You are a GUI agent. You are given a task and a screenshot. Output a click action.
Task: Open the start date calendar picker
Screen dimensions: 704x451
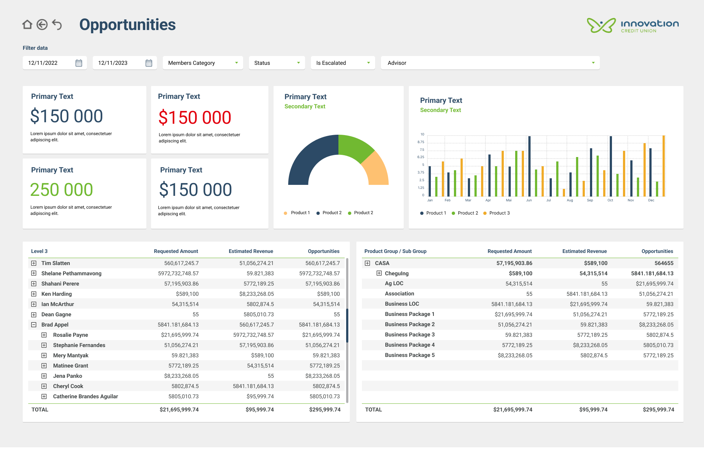pos(79,63)
